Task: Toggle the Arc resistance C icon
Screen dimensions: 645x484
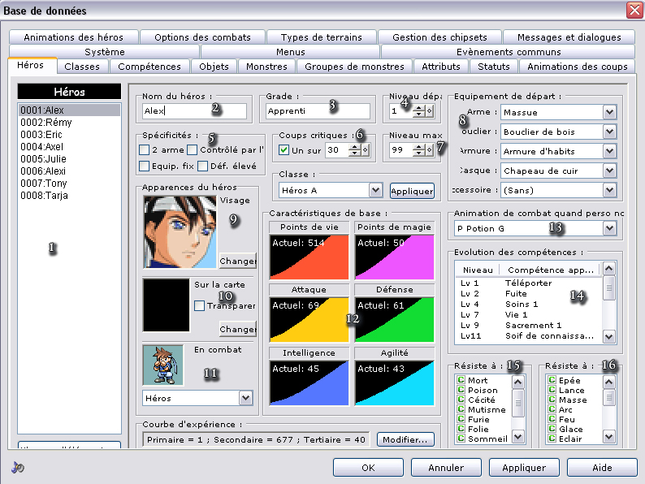Action: tap(552, 409)
